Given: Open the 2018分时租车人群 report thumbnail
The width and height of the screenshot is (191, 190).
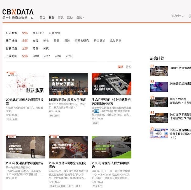Looking at the screenshot, I should click(112, 147).
